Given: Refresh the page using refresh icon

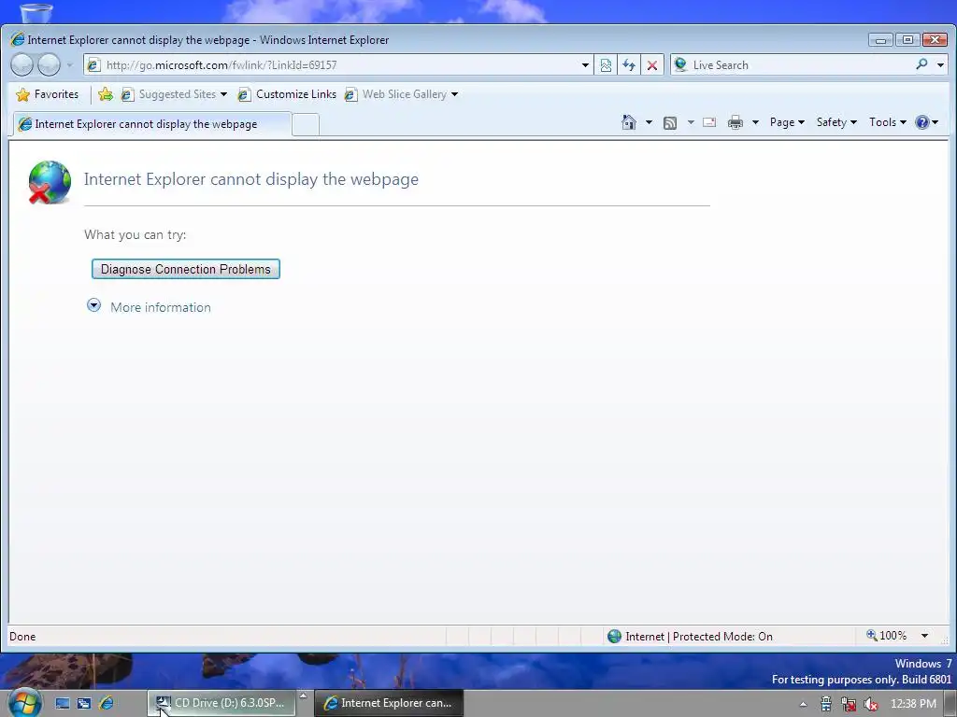Looking at the screenshot, I should [x=629, y=65].
